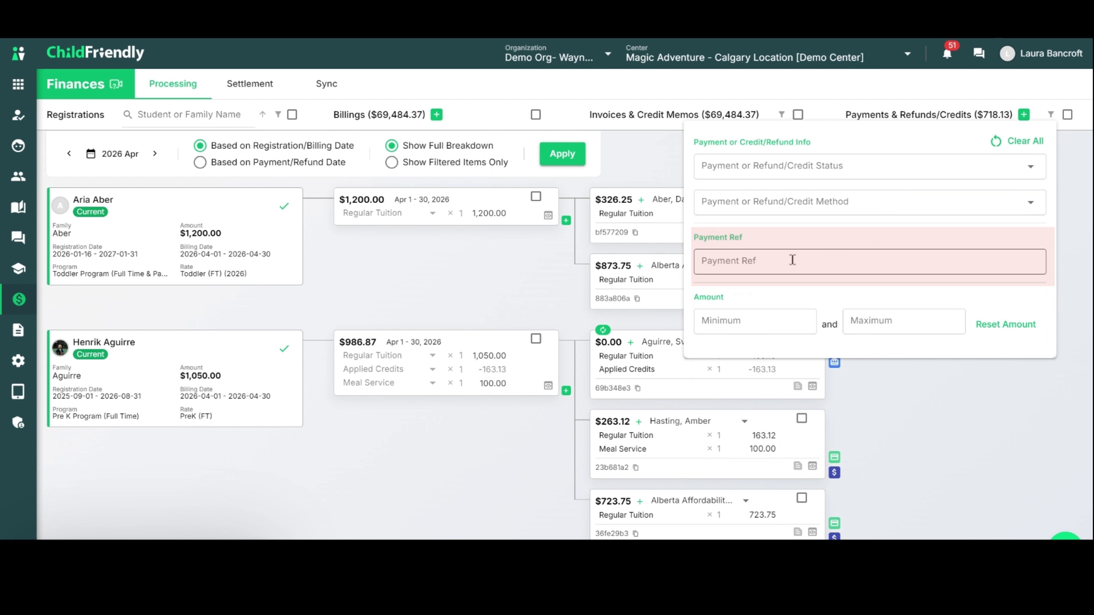This screenshot has height=615, width=1094.
Task: Select invoice amount $723.75
Action: pyautogui.click(x=613, y=501)
